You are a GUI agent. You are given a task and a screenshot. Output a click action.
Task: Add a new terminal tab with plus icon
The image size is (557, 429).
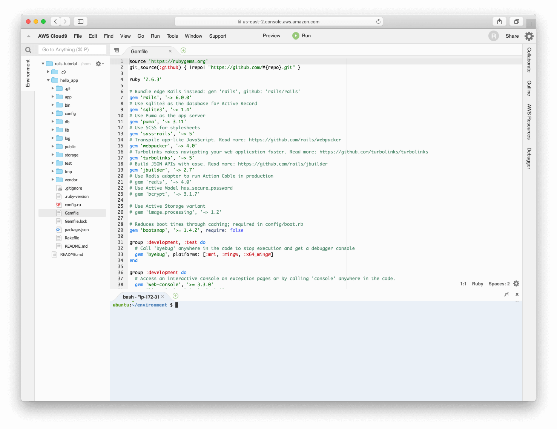click(175, 296)
